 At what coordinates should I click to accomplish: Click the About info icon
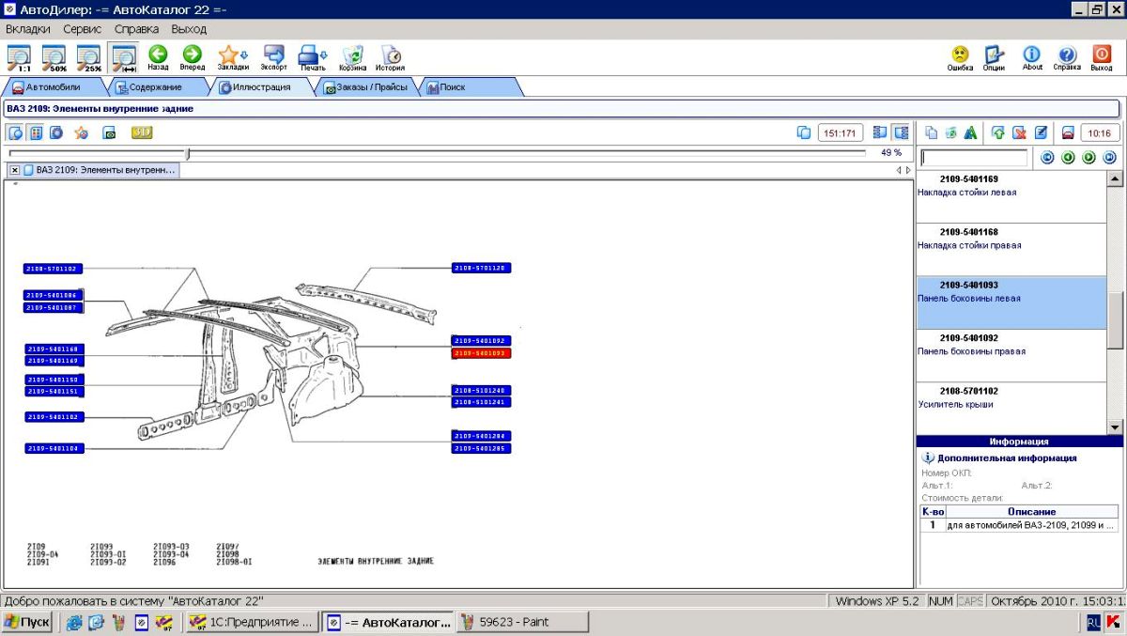[x=1032, y=58]
